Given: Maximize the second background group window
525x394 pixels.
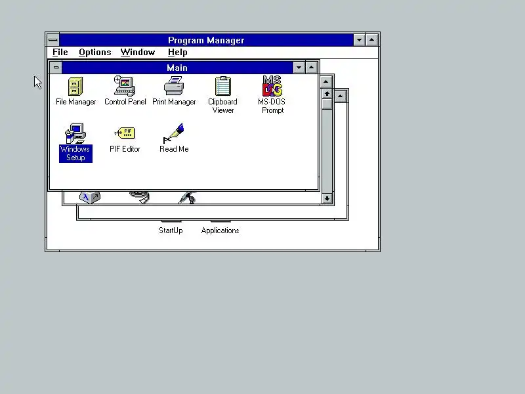Looking at the screenshot, I should [x=325, y=81].
